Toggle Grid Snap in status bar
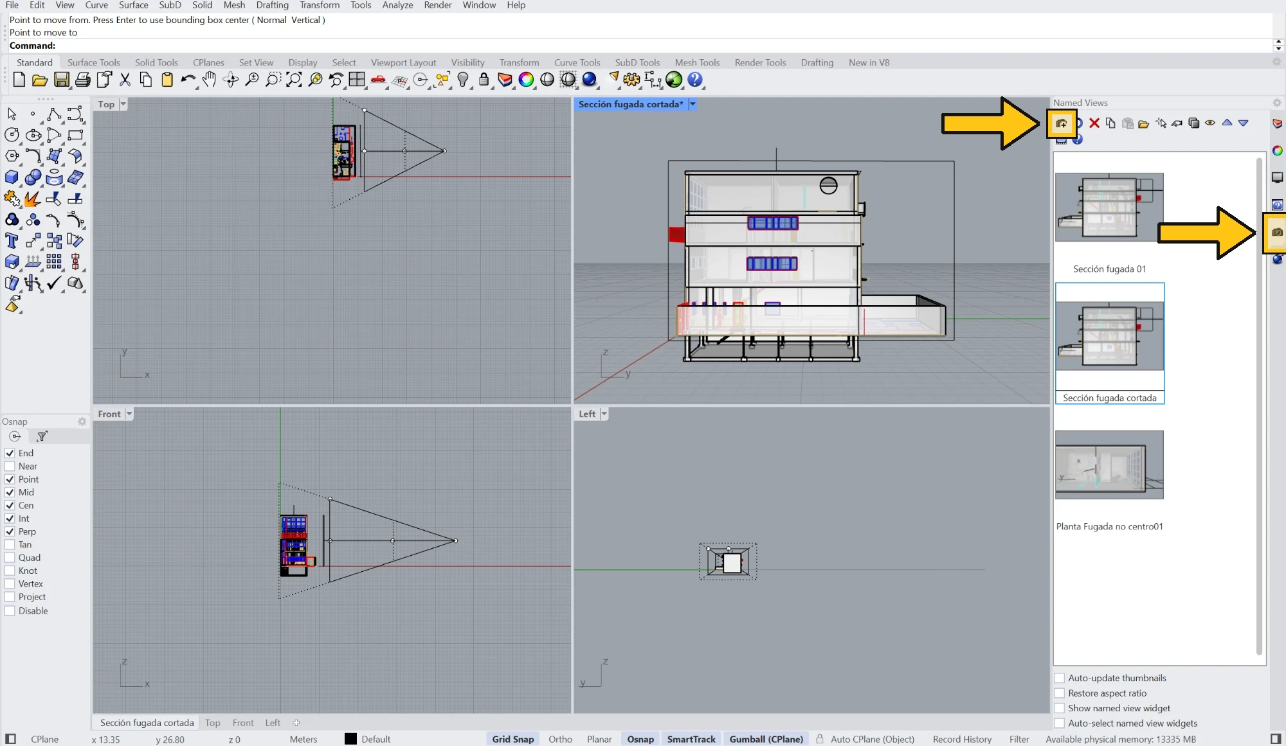The height and width of the screenshot is (746, 1286). pyautogui.click(x=513, y=739)
